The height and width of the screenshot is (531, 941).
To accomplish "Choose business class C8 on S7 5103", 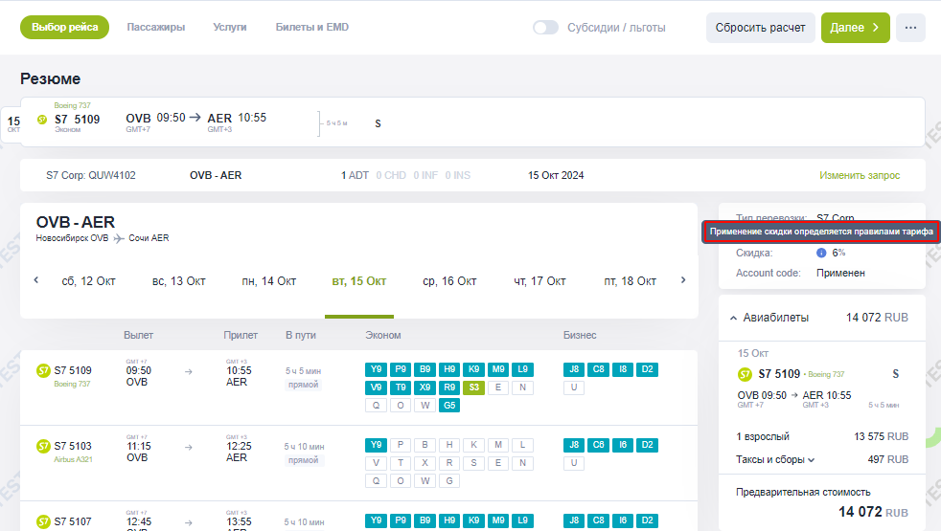I will [598, 445].
